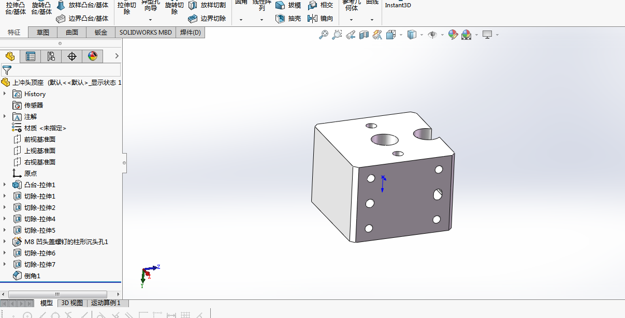
Task: Expand the 凸台-拉伸1 feature node
Action: click(x=5, y=185)
